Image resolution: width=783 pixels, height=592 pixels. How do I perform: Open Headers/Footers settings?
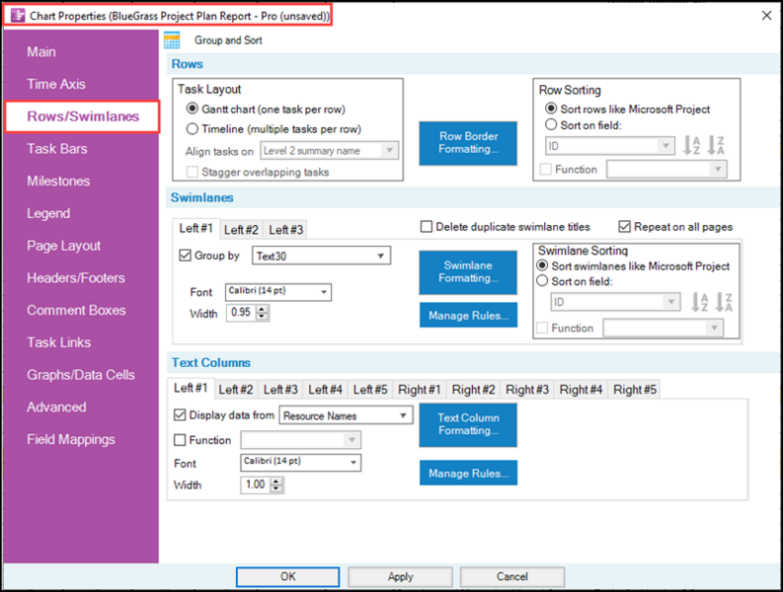[76, 278]
